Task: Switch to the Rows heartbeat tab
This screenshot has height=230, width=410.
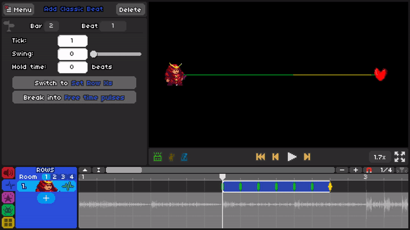Action: (8, 186)
